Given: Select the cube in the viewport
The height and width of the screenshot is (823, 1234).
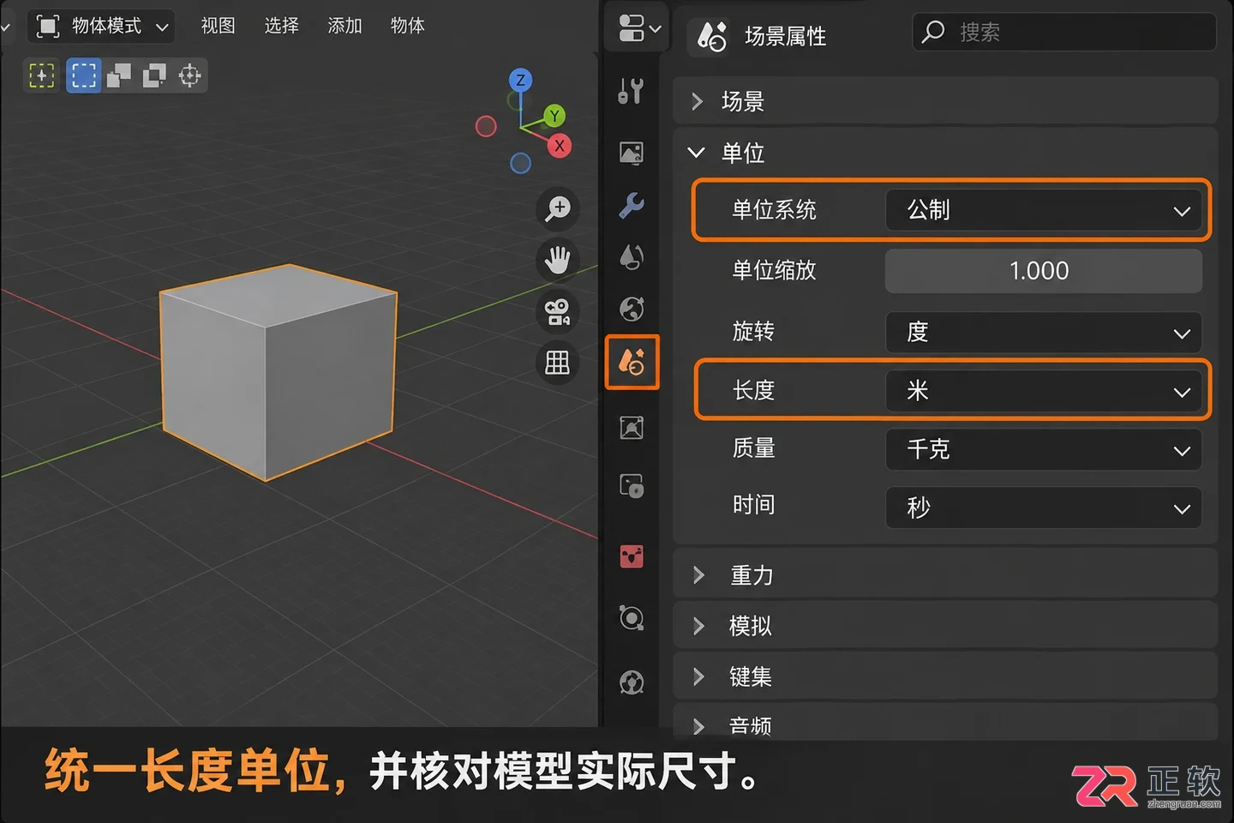Looking at the screenshot, I should click(x=279, y=373).
